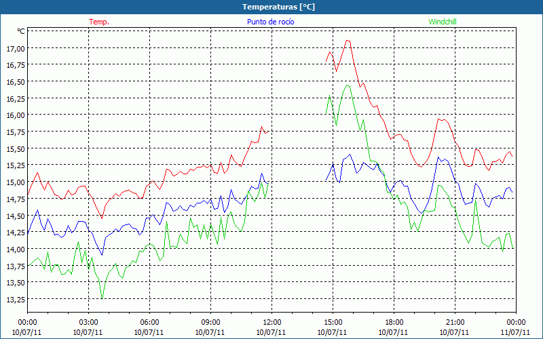Click the 15,75 y-axis value

(16, 132)
